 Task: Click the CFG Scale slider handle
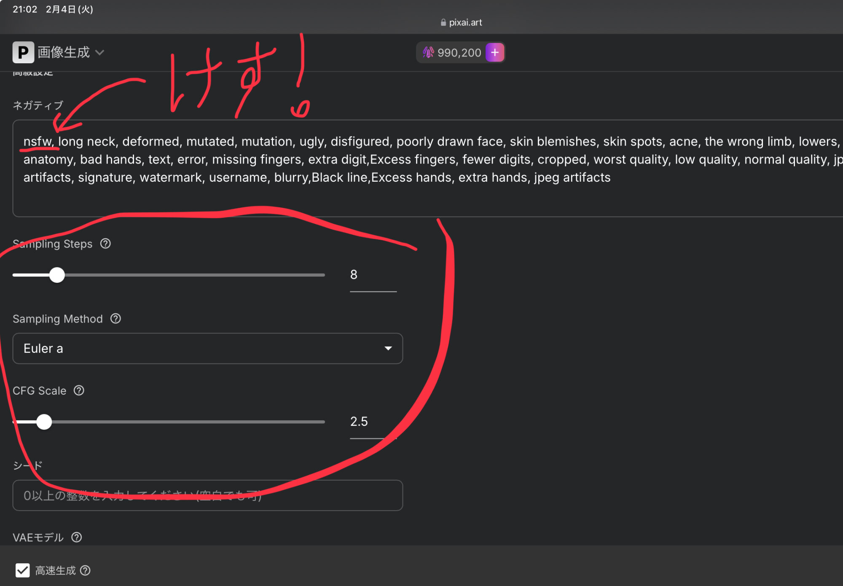pos(44,422)
